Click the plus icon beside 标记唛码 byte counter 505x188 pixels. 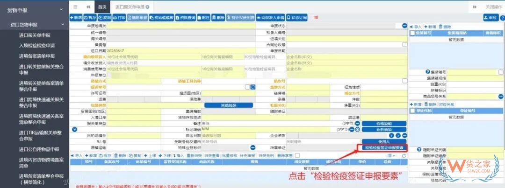point(358,129)
